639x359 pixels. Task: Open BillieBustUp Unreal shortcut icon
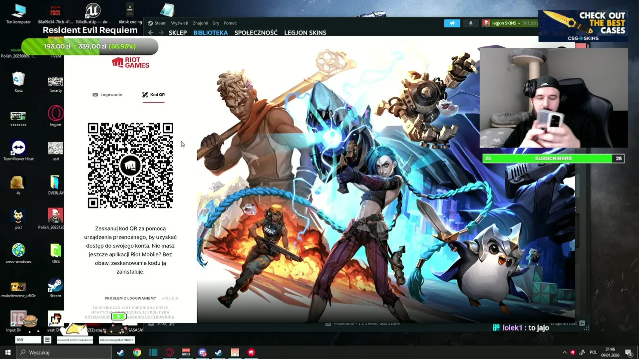[93, 14]
